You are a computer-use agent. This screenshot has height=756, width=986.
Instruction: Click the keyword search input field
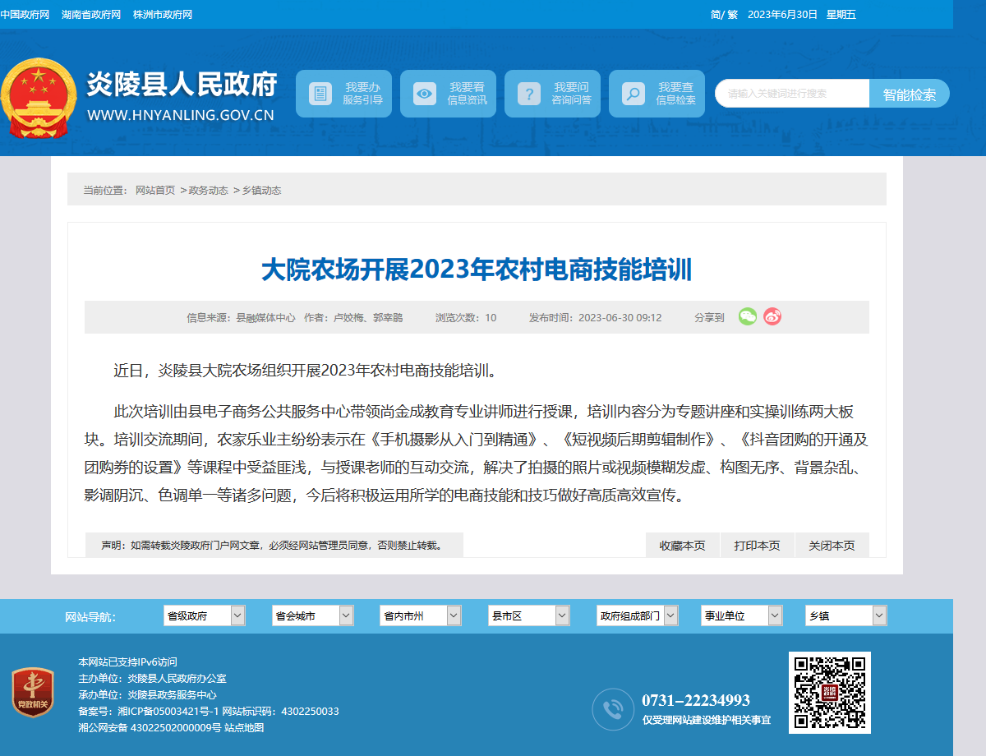point(792,94)
